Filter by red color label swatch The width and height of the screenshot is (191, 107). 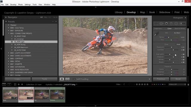pyautogui.click(x=152, y=84)
